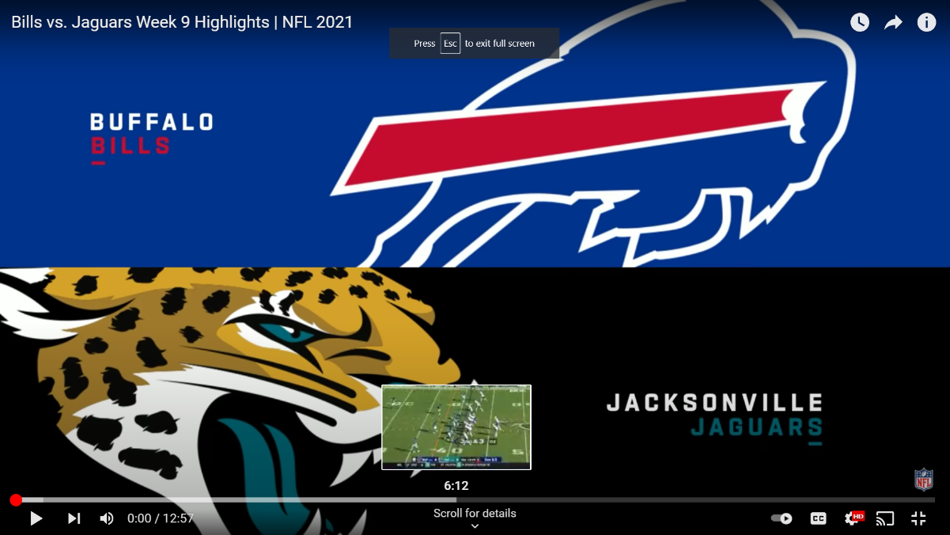Cast video with Play on TV icon
Screen dimensions: 950x535
pyautogui.click(x=885, y=518)
